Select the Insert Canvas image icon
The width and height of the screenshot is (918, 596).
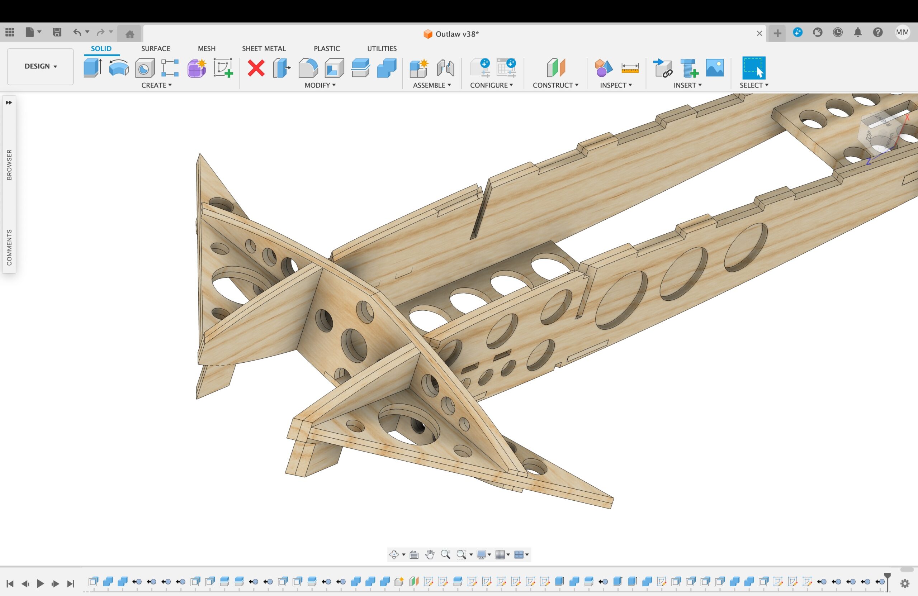715,68
